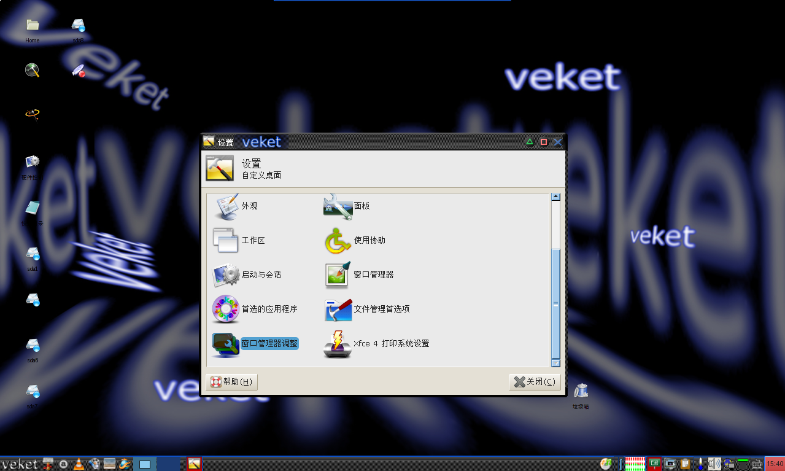Open the speaker volume tray icon
Viewport: 785px width, 471px height.
714,464
